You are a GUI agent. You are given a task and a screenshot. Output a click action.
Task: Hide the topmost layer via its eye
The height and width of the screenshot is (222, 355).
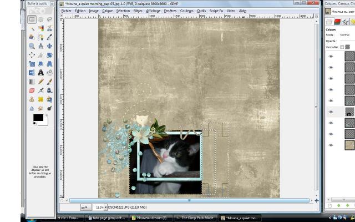point(331,57)
